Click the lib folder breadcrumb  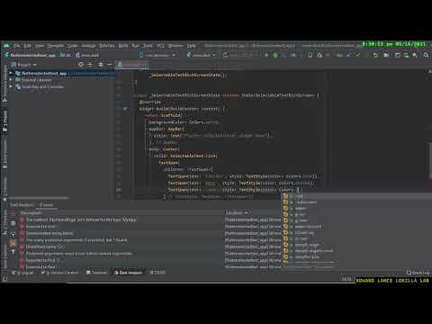click(65, 55)
